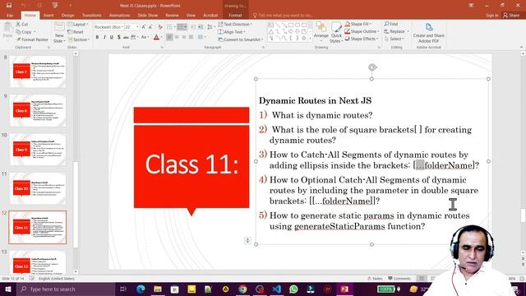
Task: Click the Sign in link
Action: (x=491, y=16)
